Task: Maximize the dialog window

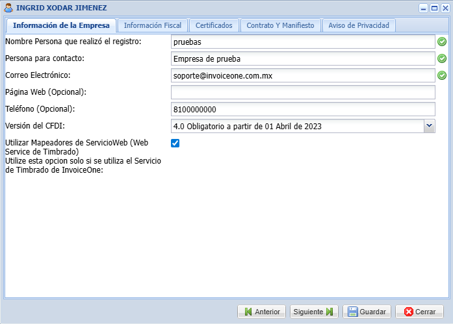Action: point(434,8)
